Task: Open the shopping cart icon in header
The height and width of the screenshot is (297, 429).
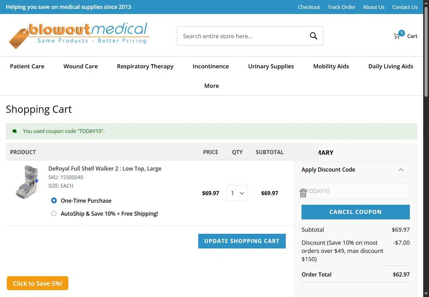Action: tap(397, 36)
